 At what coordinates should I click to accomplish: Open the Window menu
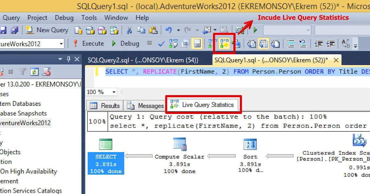coord(116,18)
